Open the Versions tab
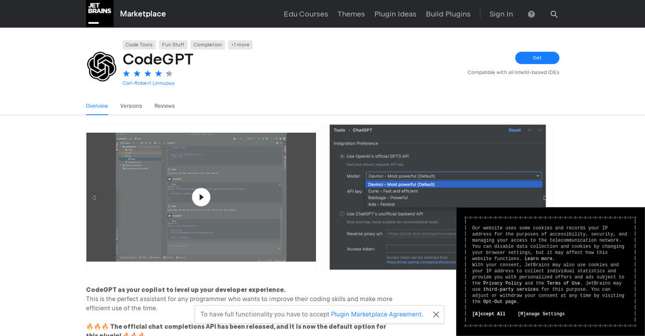645x336 pixels. pos(131,106)
